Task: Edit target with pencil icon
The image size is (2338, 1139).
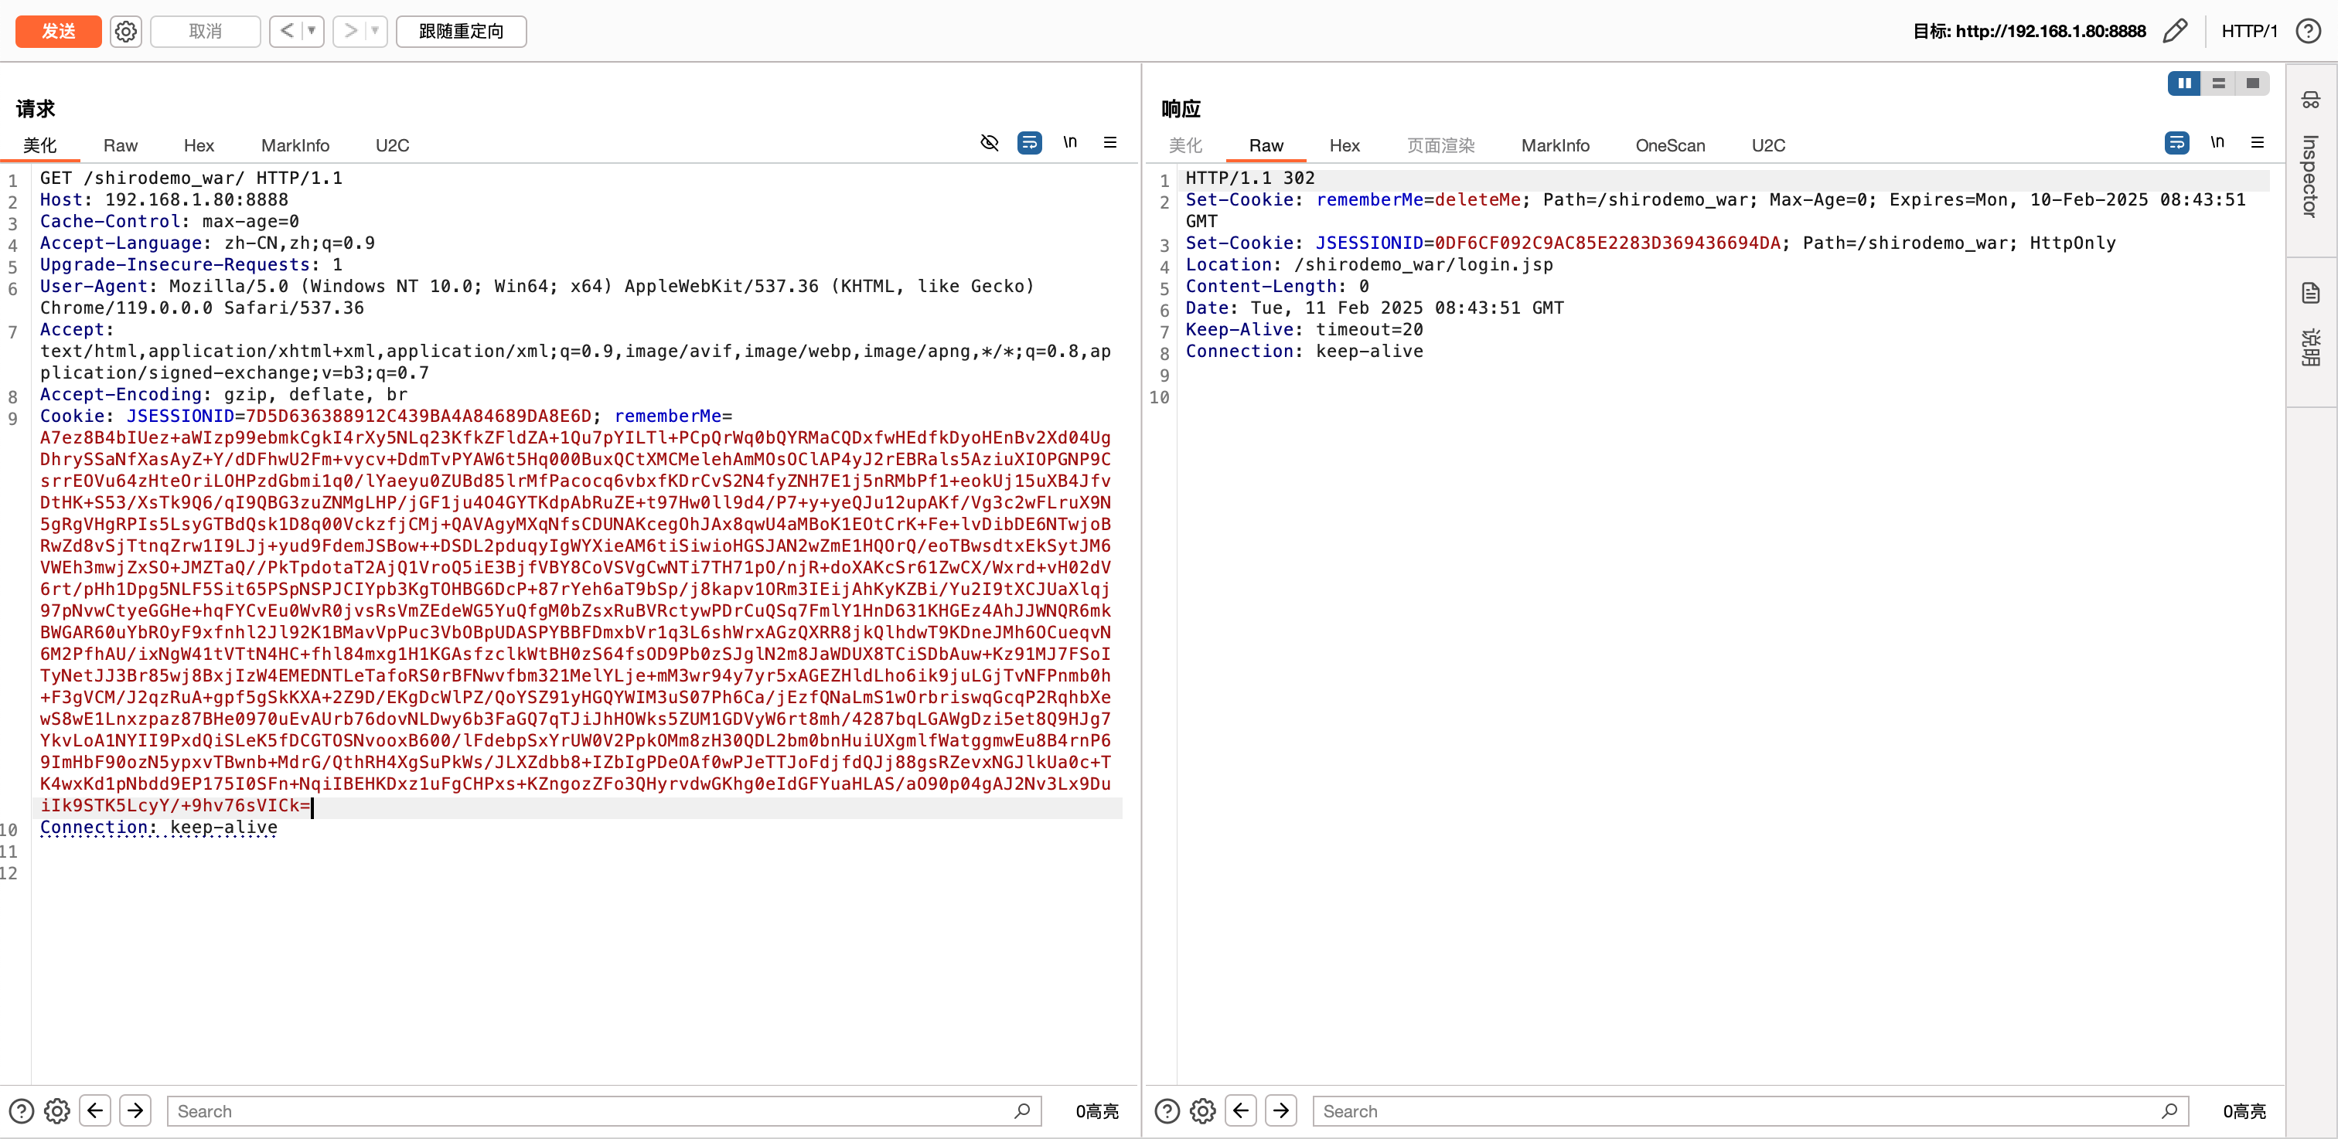Action: 2175,32
